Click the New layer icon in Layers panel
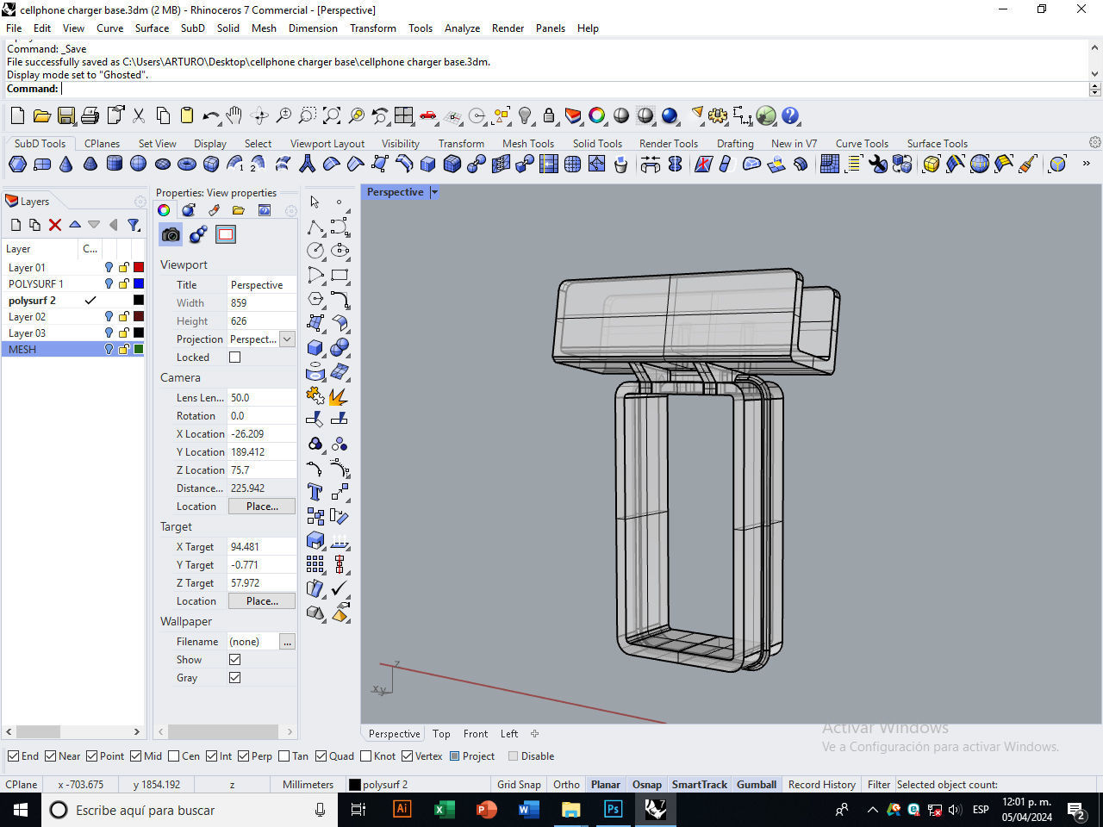The image size is (1103, 827). 16,225
